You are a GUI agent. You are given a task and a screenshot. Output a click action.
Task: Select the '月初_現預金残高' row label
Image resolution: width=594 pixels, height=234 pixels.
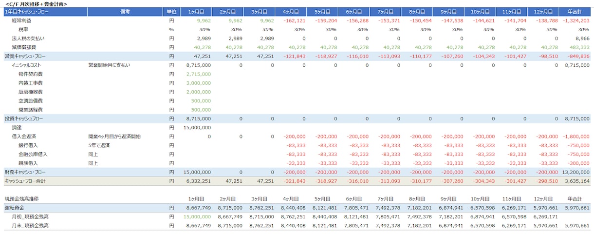(30, 216)
